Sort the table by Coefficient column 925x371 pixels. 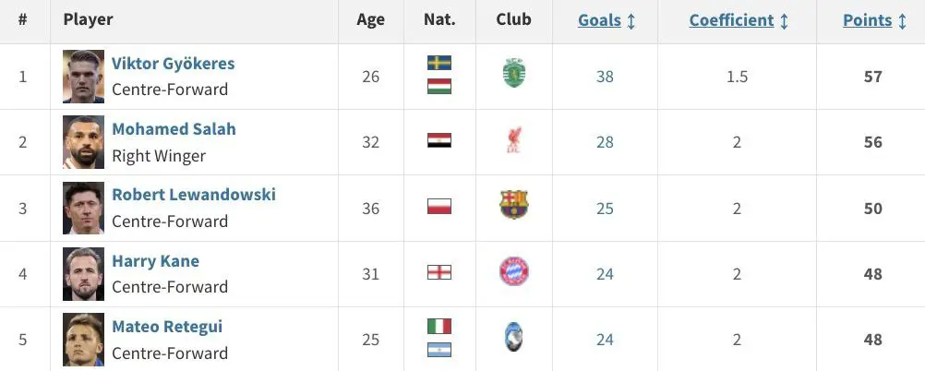(739, 20)
